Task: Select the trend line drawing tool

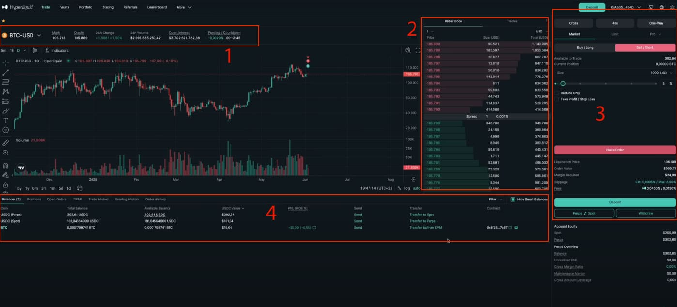Action: point(5,72)
